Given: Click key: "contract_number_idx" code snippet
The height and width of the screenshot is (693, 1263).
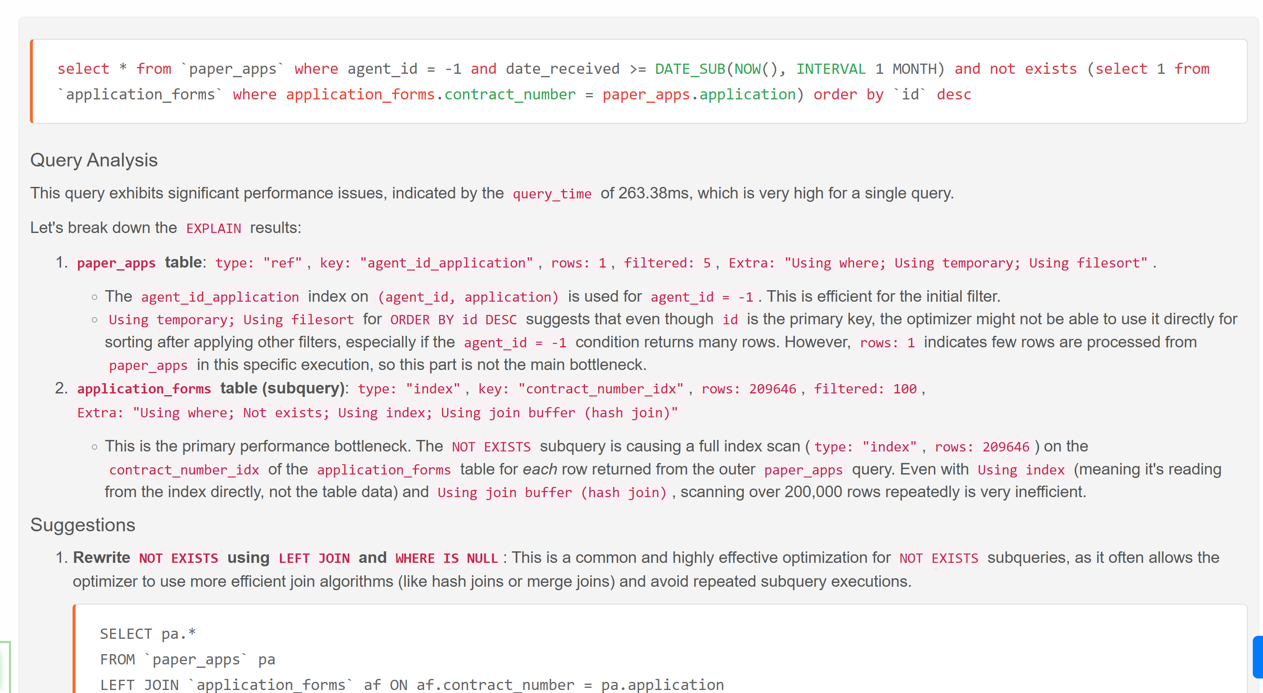Looking at the screenshot, I should coord(580,389).
